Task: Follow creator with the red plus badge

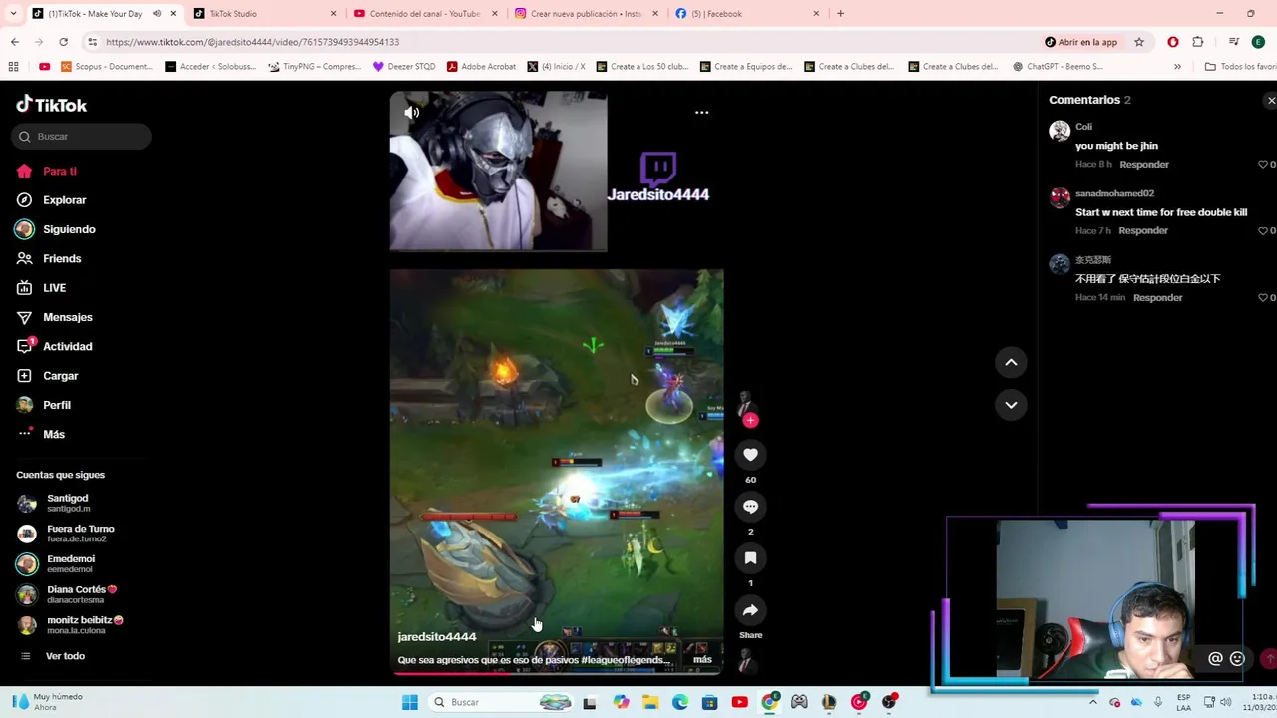Action: click(750, 420)
